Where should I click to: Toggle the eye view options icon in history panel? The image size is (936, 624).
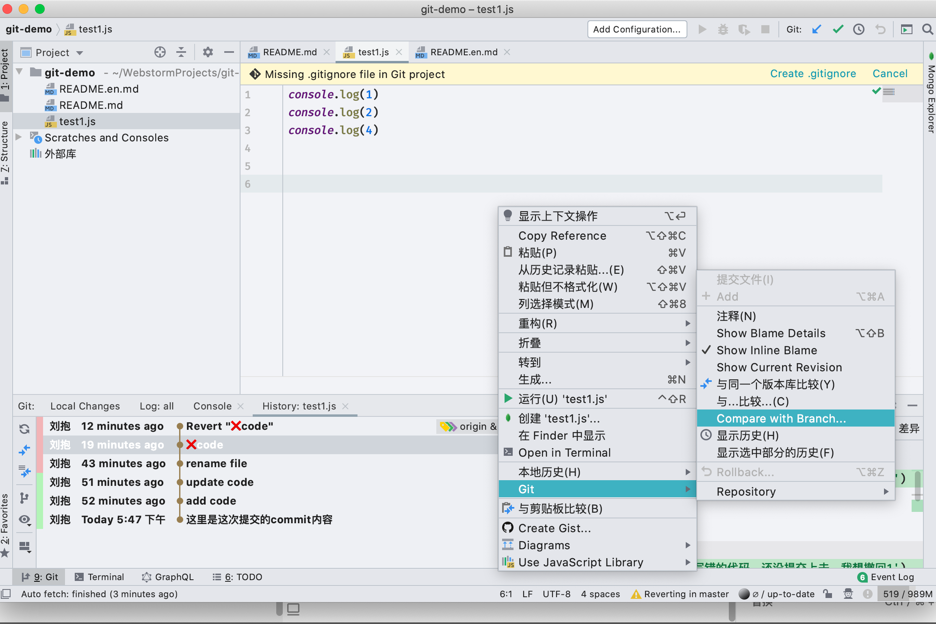click(24, 520)
